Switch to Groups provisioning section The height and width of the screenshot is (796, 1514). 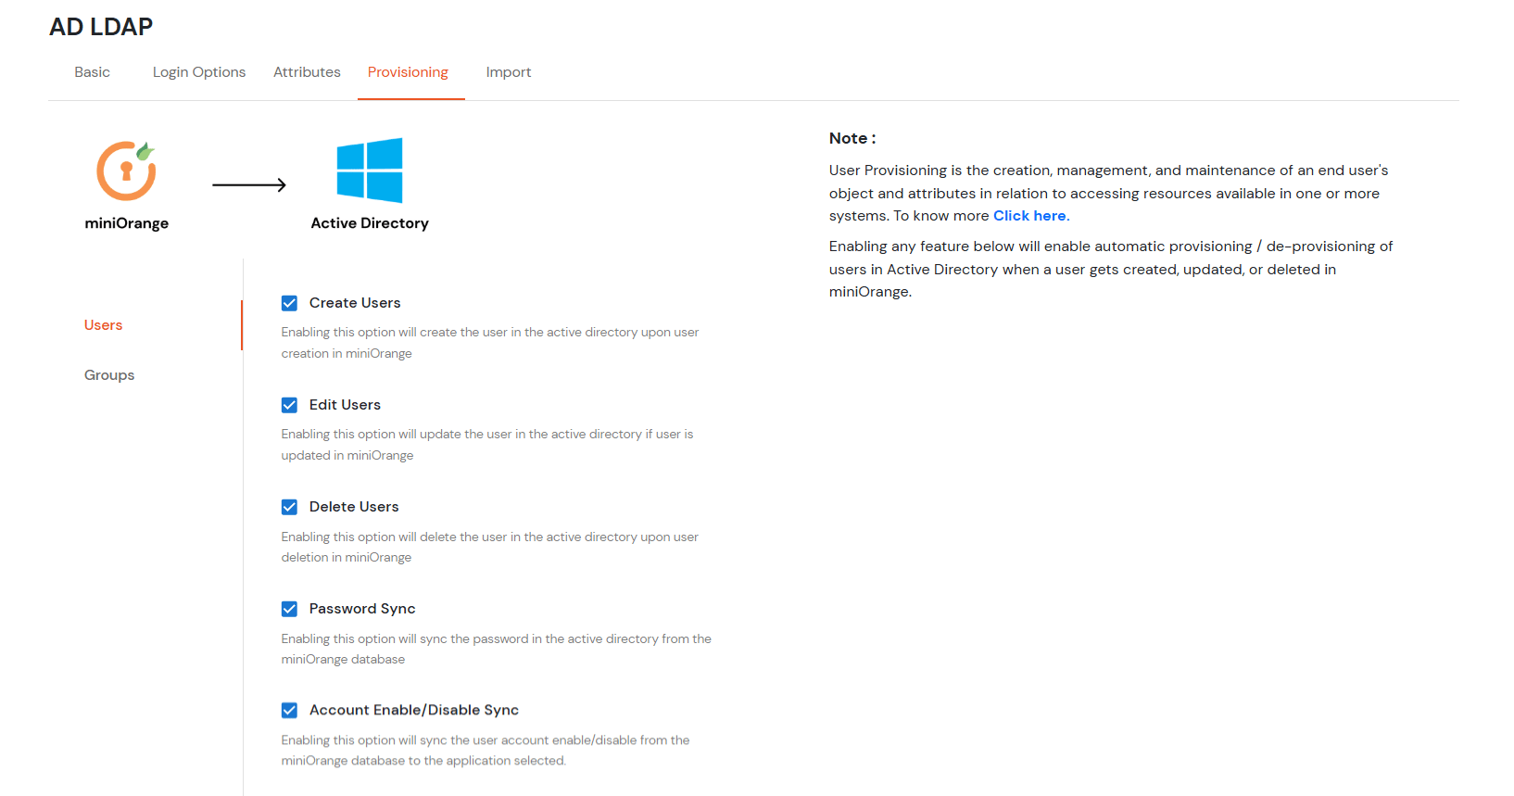click(109, 375)
